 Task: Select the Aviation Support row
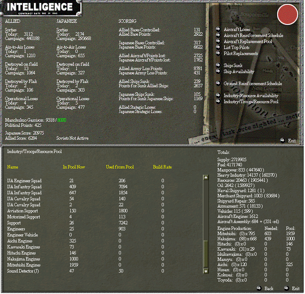(86, 211)
